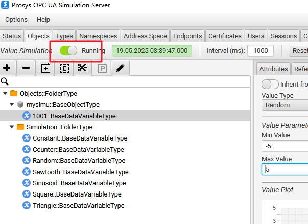Click the Edit pencil toolbar icon

tap(120, 68)
